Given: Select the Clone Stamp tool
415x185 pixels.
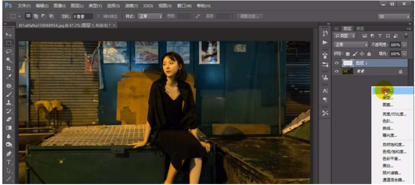Looking at the screenshot, I should [x=9, y=103].
